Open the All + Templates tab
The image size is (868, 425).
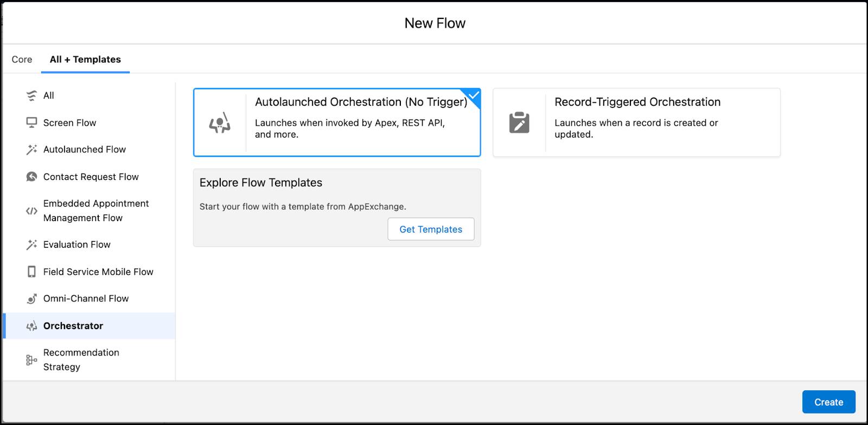coord(85,59)
